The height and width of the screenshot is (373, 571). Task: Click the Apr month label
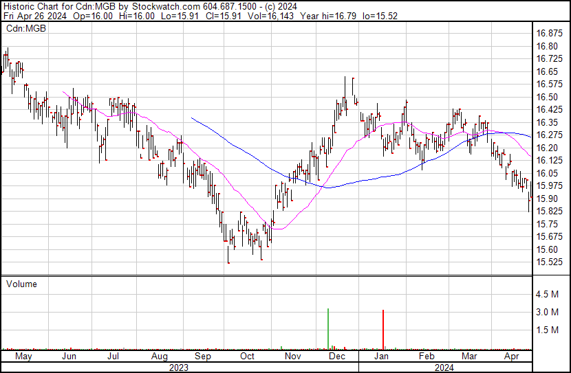point(512,357)
